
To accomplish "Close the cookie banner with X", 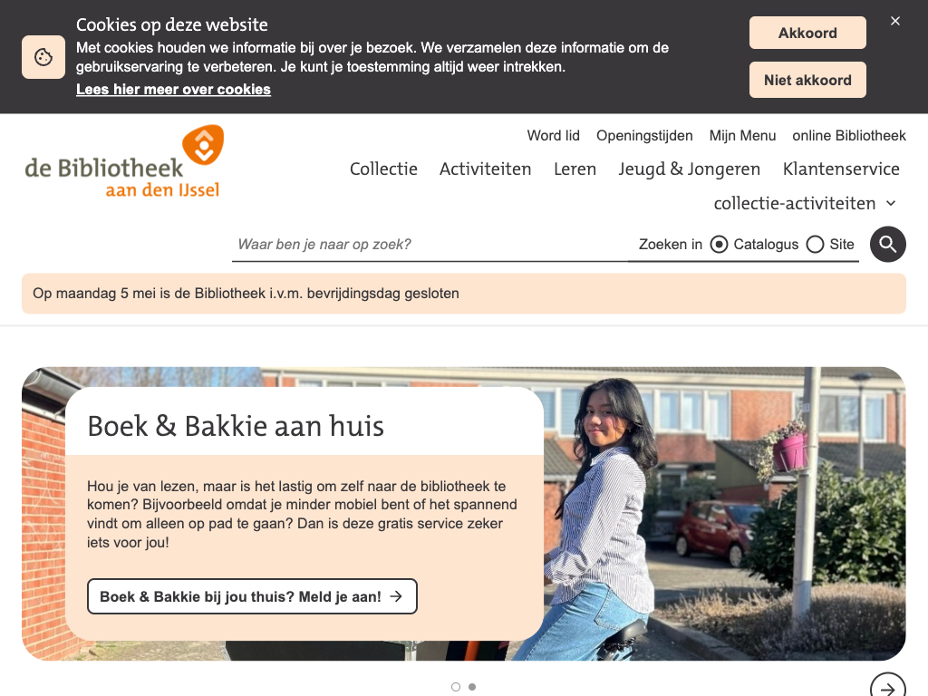I will (x=894, y=21).
